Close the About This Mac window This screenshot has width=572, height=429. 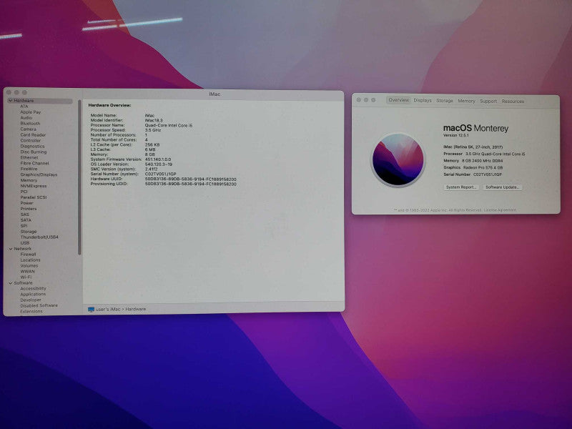coord(359,100)
